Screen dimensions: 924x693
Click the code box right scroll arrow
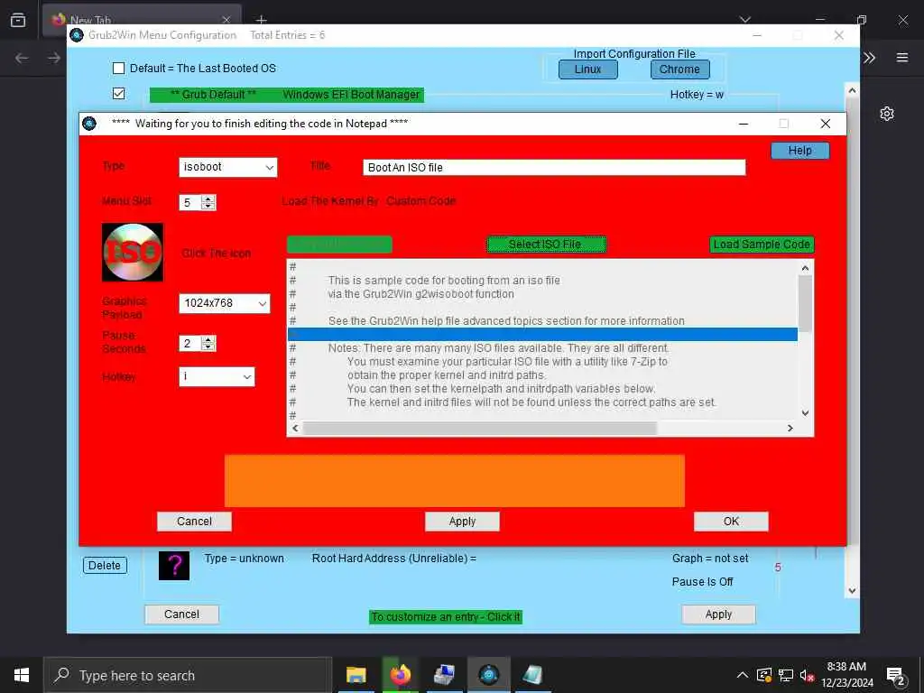(x=790, y=429)
